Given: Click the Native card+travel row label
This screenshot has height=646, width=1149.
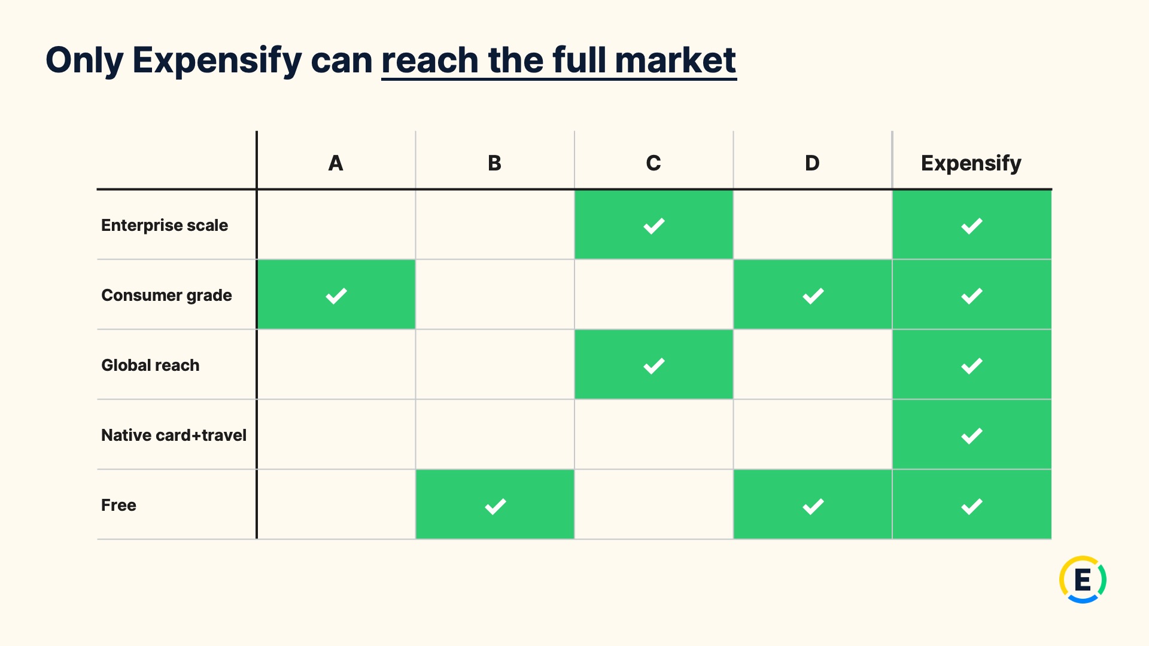Looking at the screenshot, I should (x=174, y=435).
